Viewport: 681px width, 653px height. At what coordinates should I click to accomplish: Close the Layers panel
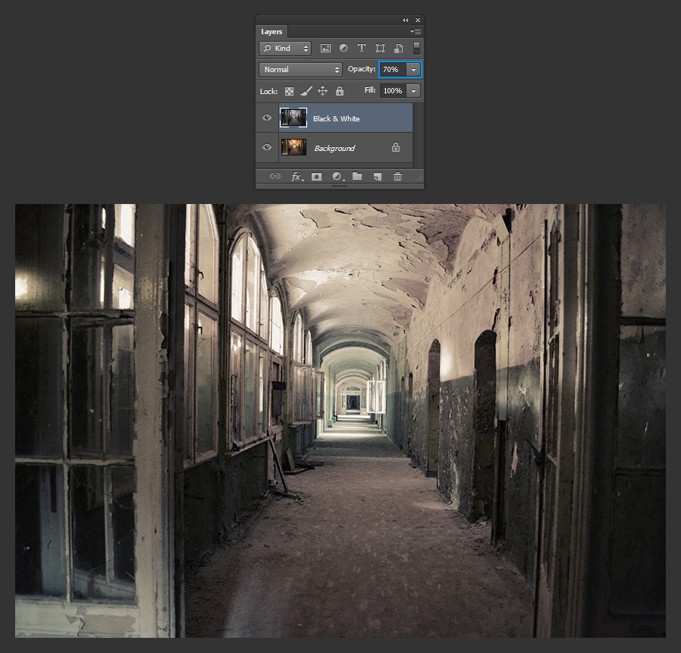click(x=418, y=20)
